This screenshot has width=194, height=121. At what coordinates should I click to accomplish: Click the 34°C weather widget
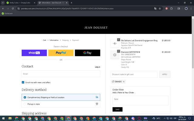[x=156, y=118]
